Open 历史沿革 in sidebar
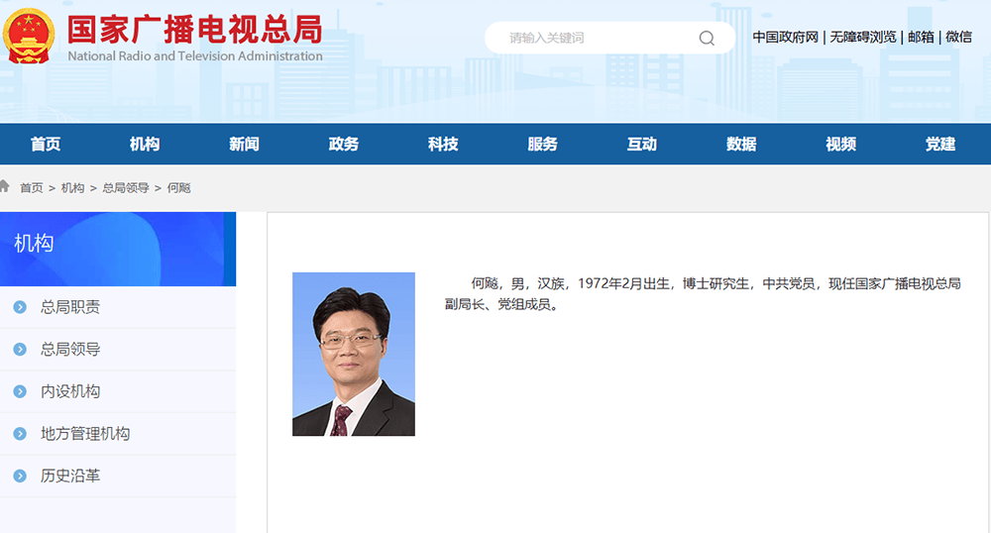Image resolution: width=991 pixels, height=533 pixels. coord(70,477)
